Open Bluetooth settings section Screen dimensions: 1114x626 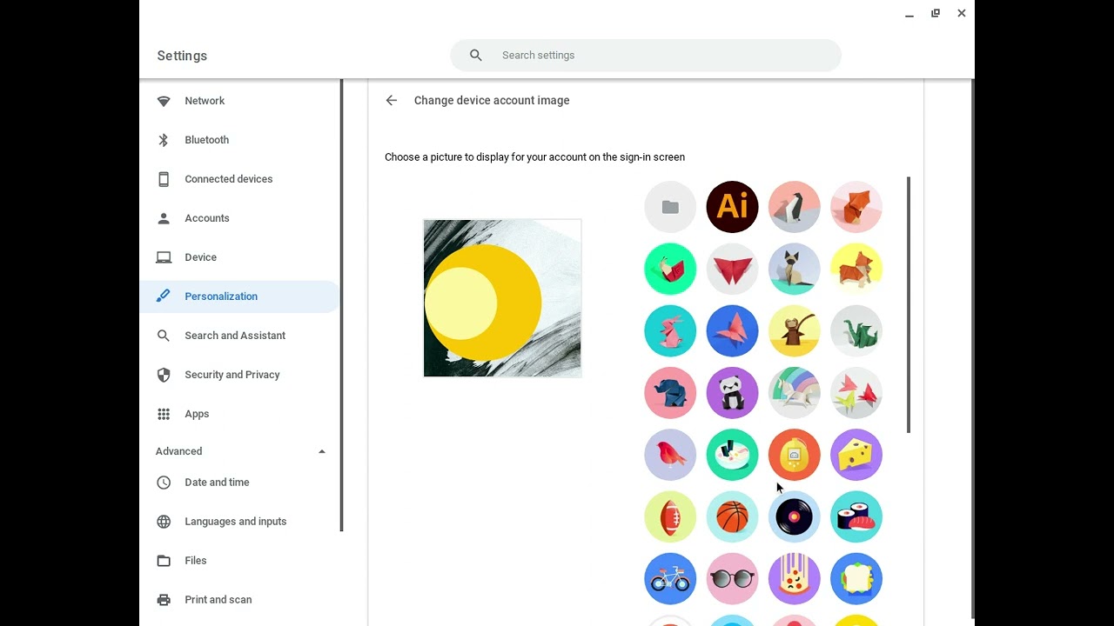[239, 140]
